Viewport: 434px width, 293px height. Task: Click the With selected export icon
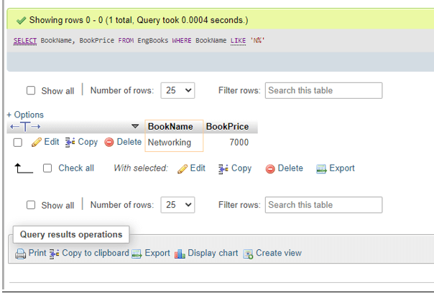coord(321,168)
